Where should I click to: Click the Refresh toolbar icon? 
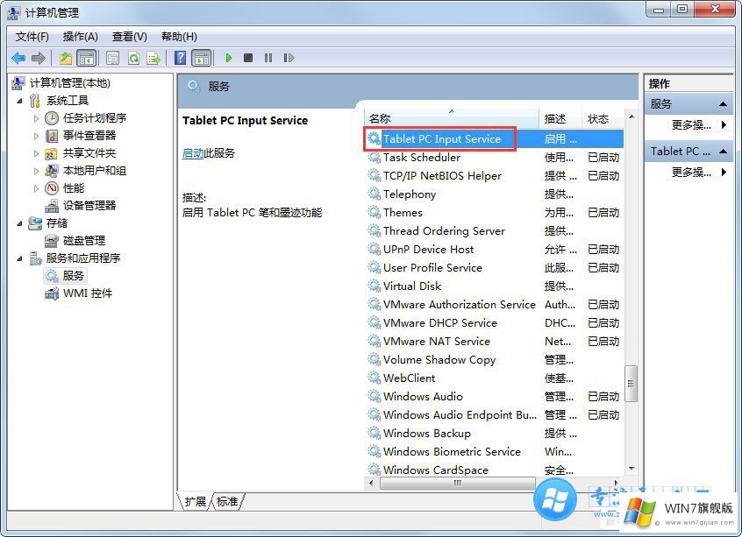coord(133,58)
